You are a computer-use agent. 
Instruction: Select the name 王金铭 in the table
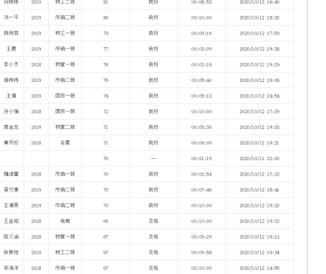coord(11,221)
